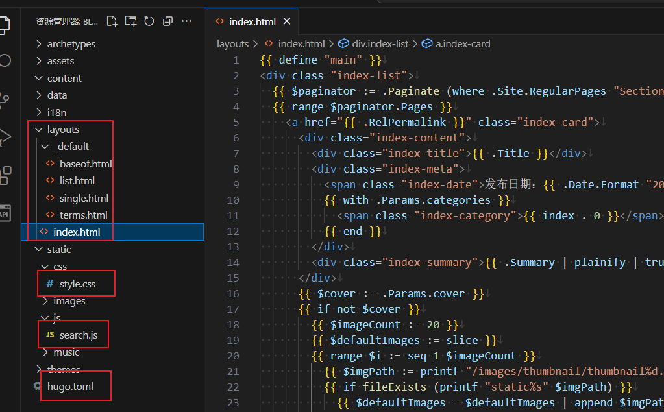Expand the images folder under static
The height and width of the screenshot is (412, 664).
(x=69, y=301)
